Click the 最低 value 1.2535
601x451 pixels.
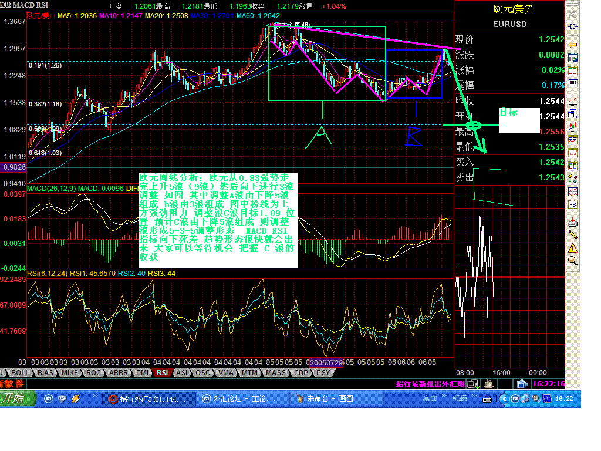coord(552,147)
